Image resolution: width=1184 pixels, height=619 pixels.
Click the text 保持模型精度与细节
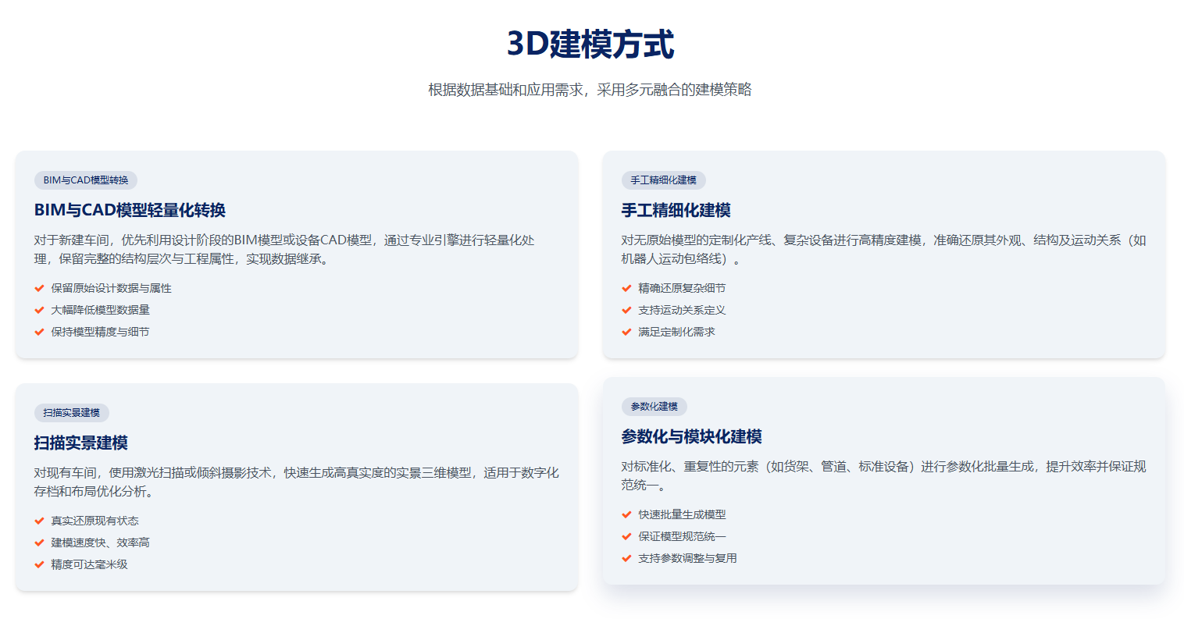click(101, 332)
